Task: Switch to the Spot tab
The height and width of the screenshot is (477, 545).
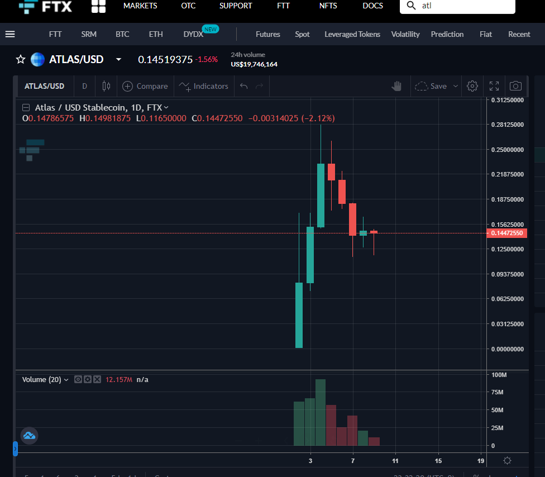Action: point(302,34)
